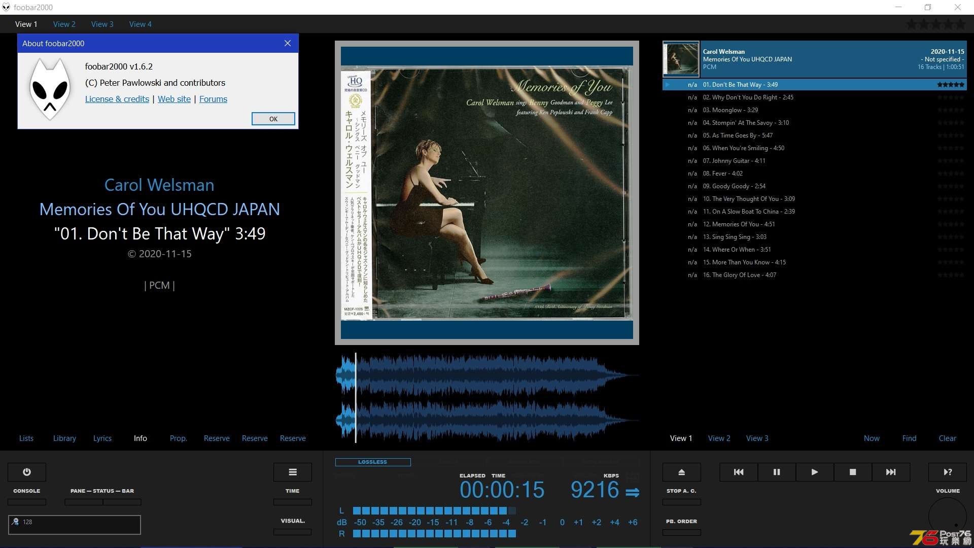Click the elapsed time arrow toggle icon
974x548 pixels.
click(x=633, y=492)
